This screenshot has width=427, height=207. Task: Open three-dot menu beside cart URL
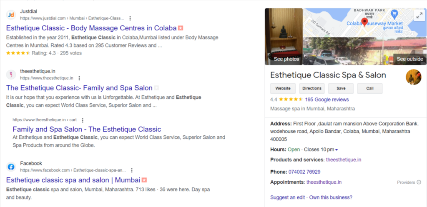point(83,120)
